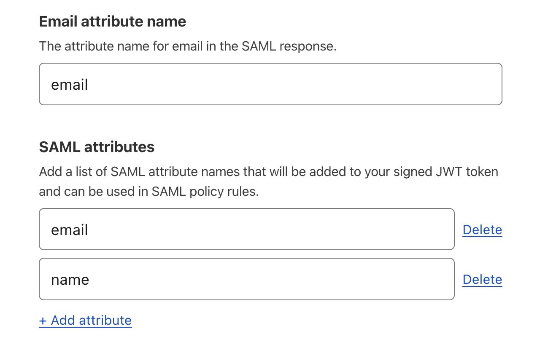The width and height of the screenshot is (556, 342).
Task: Open the Delete link beside 'email'
Action: 482,230
